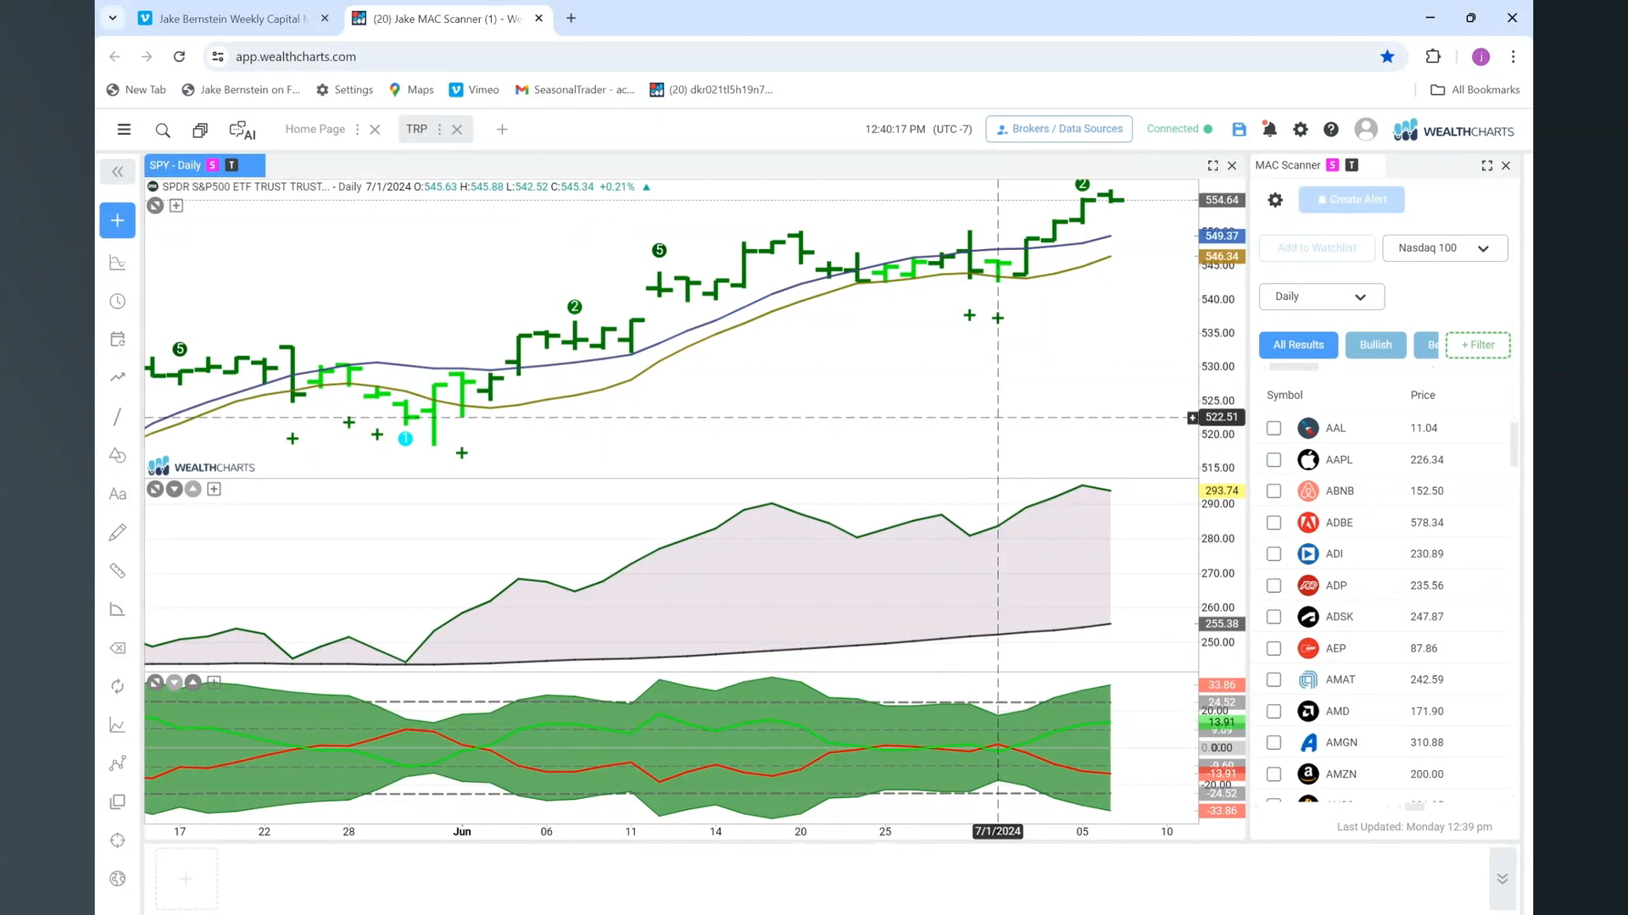1628x915 pixels.
Task: Check the AAL row checkbox
Action: coord(1274,428)
